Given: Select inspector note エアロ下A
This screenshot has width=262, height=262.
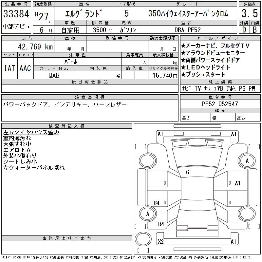Looking at the screenshot, I should tap(17, 150).
